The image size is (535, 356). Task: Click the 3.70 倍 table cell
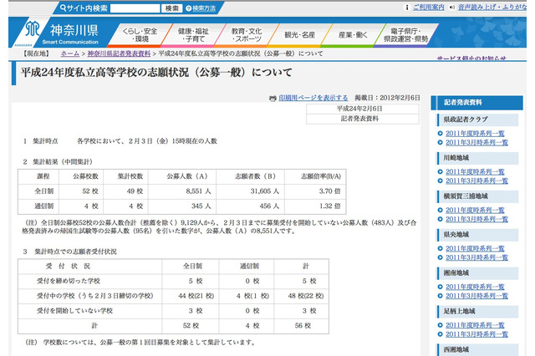315,191
